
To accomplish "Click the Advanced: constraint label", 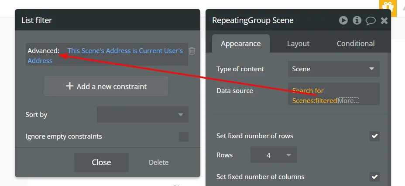I will point(43,51).
